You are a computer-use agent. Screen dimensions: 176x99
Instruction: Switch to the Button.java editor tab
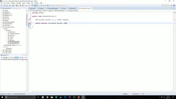73,9
